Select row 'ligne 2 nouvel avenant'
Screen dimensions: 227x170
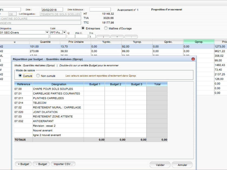[x=91, y=135]
